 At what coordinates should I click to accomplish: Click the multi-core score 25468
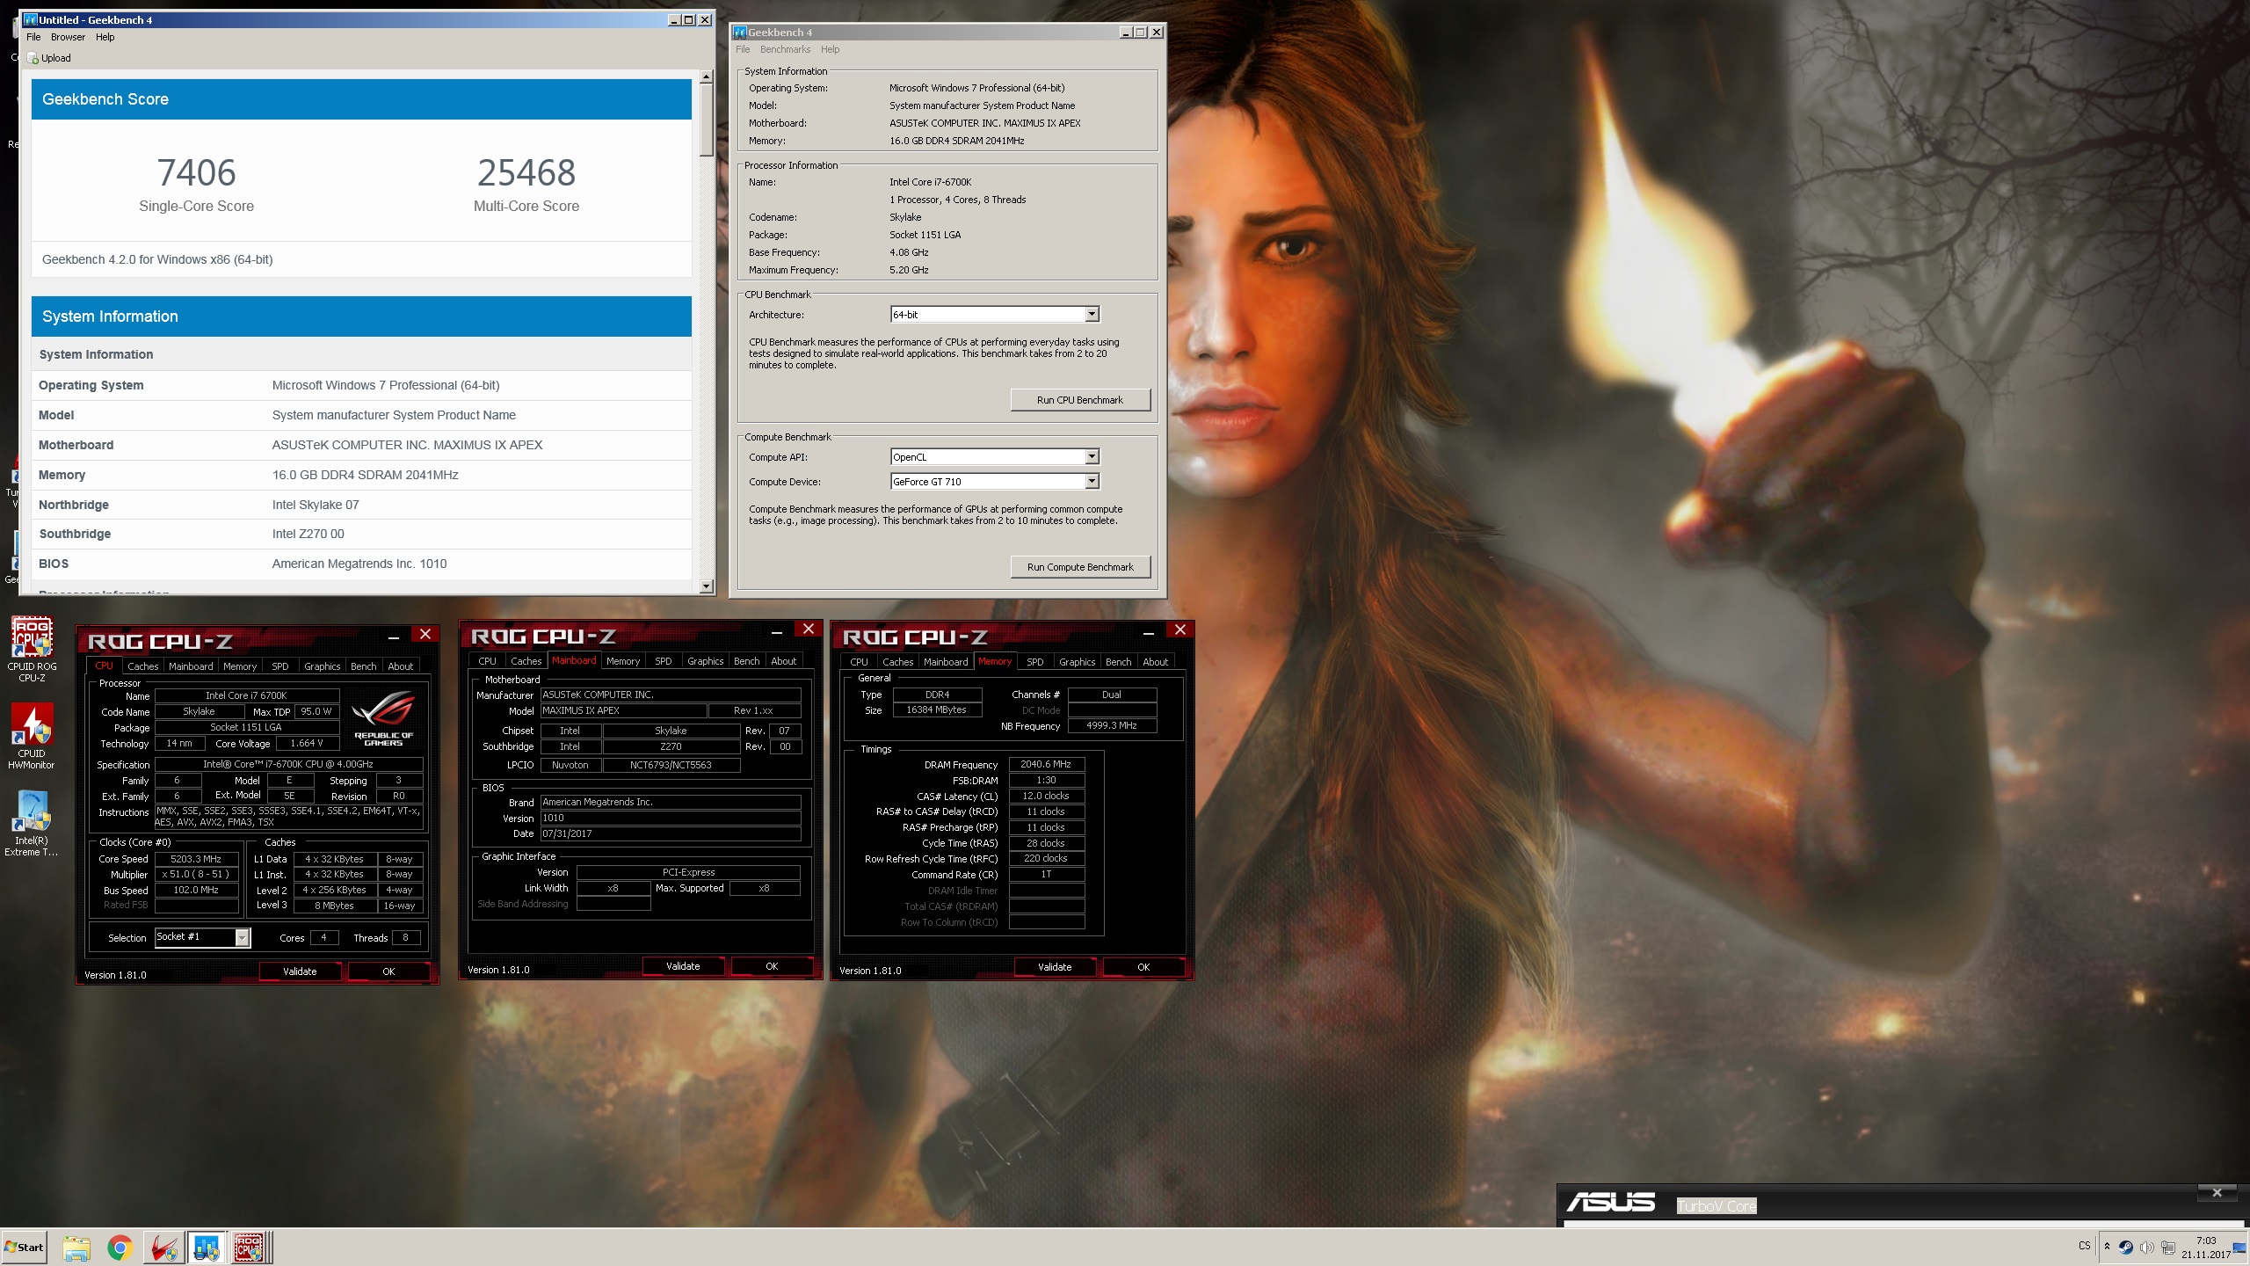526,173
